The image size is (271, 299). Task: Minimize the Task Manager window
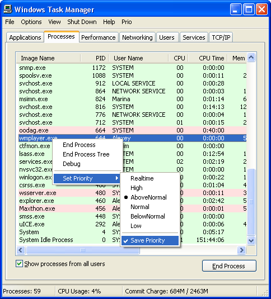point(236,9)
